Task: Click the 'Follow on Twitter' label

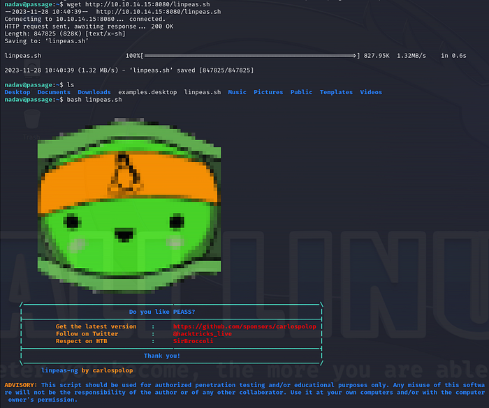Action: 87,334
